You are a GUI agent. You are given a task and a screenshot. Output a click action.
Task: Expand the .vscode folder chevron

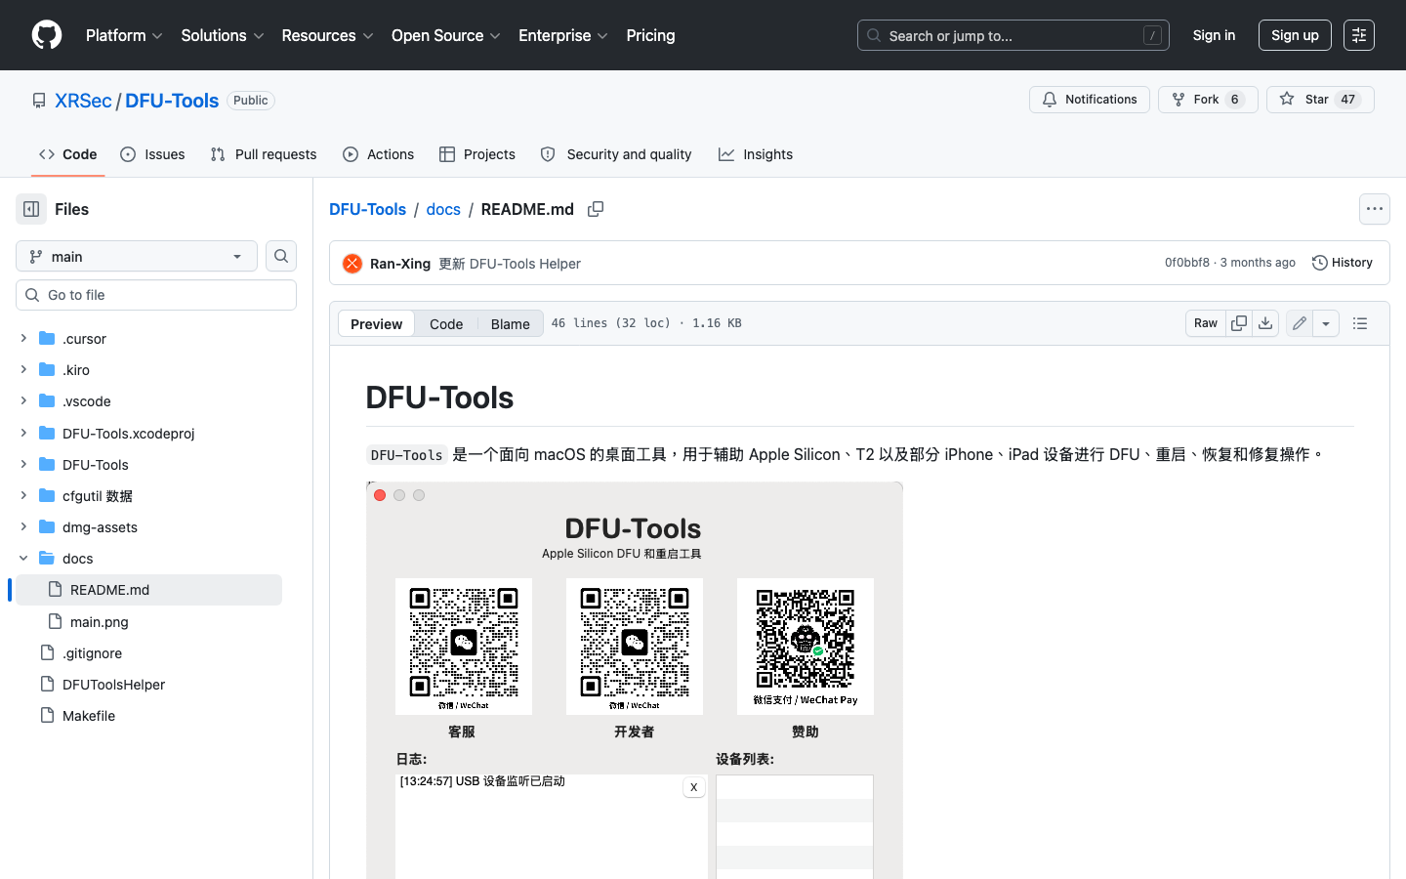point(23,400)
